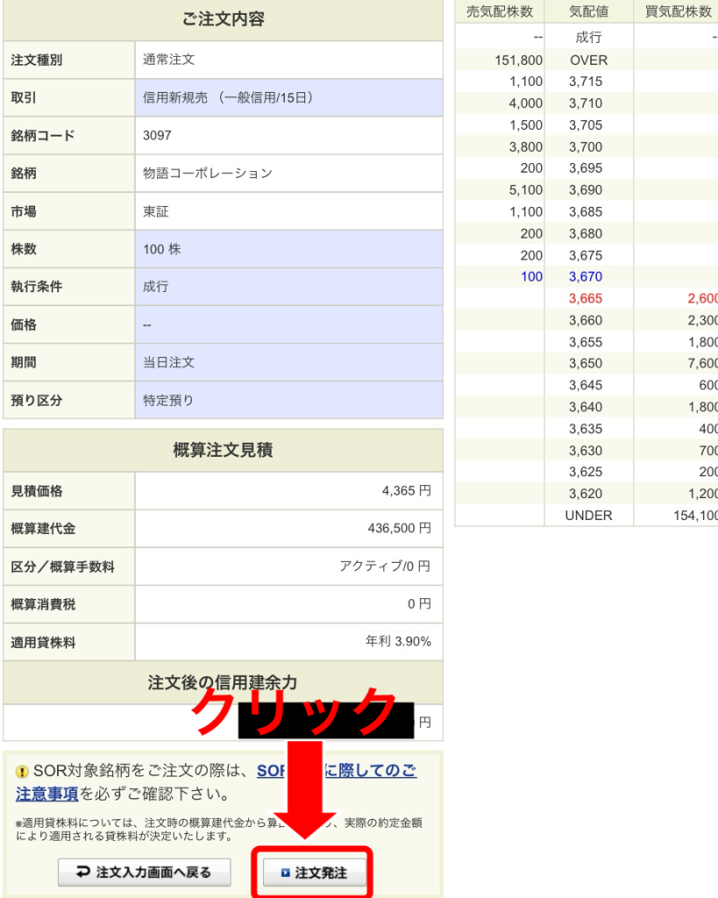Click the yellow warning icon beside SOR notice
Viewport: 718px width, 898px height.
point(22,773)
